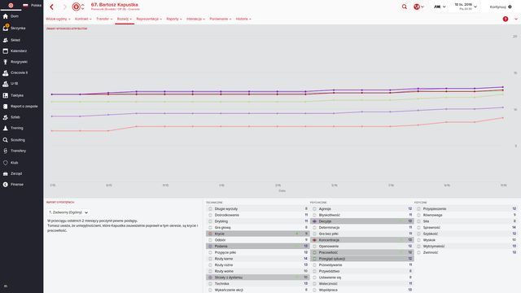
Task: Click the Wytrzymałość attribute row
Action: click(x=466, y=246)
